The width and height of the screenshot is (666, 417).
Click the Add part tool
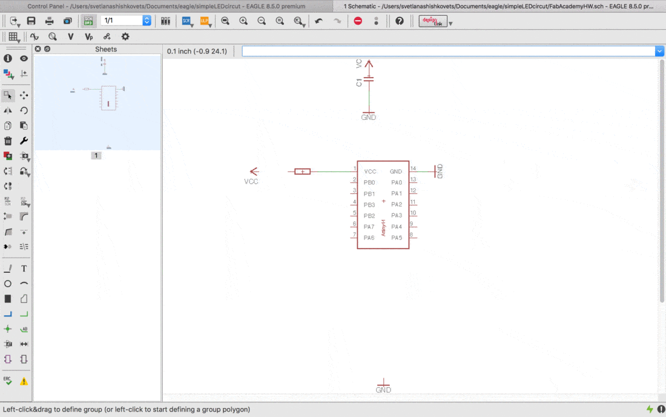(8, 156)
